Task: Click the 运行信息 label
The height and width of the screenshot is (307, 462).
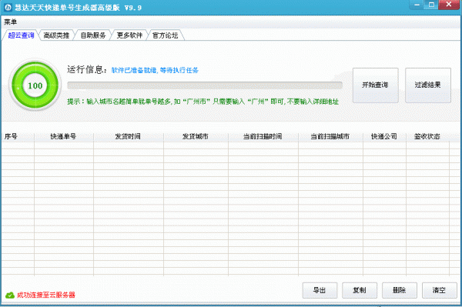Action: (87, 70)
